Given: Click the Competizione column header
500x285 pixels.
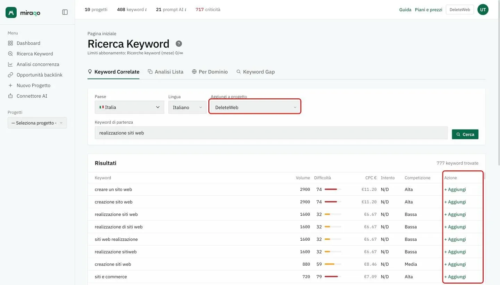Looking at the screenshot, I should (x=417, y=178).
